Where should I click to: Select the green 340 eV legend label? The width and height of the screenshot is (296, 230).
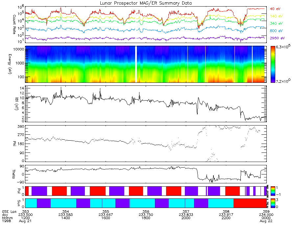(276, 23)
